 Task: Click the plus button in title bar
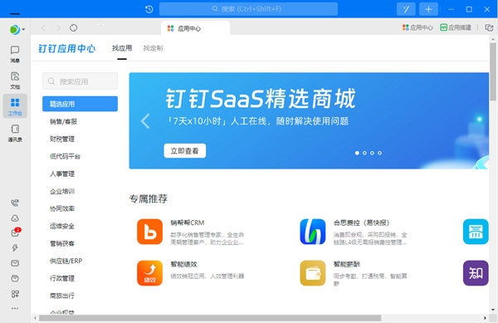click(x=428, y=9)
